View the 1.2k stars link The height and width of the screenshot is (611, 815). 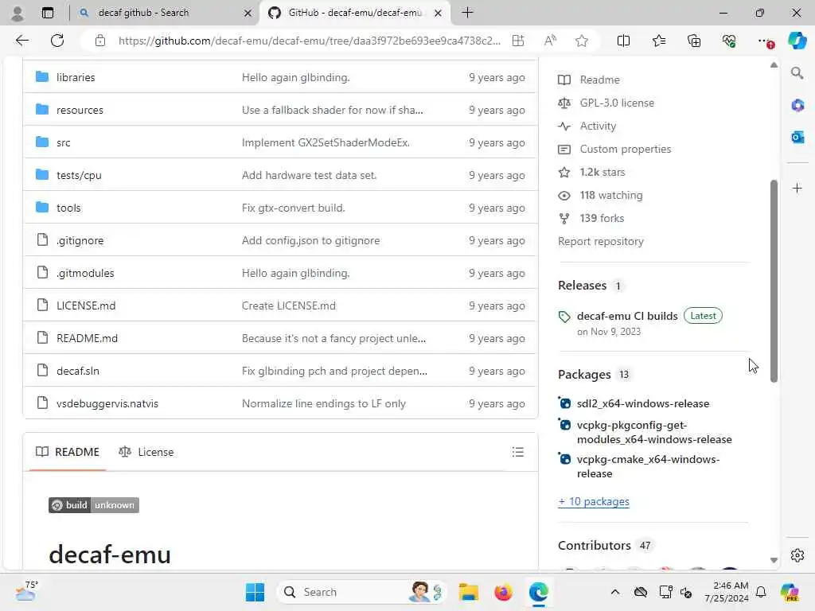[602, 172]
